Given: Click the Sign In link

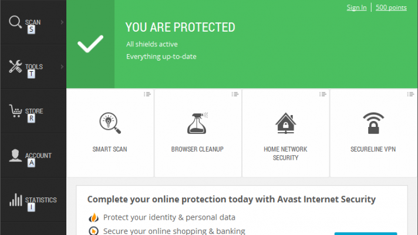Looking at the screenshot, I should tap(356, 8).
